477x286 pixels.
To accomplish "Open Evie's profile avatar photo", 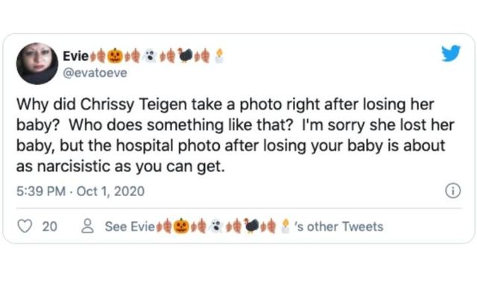I will 37,63.
